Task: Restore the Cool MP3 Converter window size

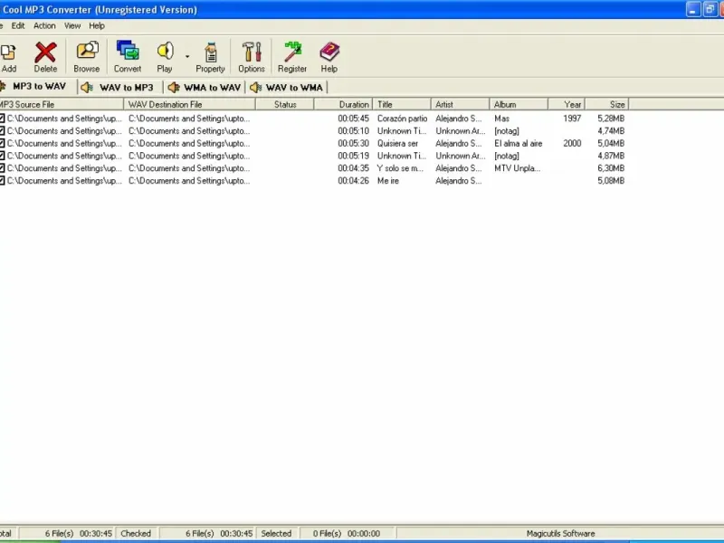Action: 710,10
